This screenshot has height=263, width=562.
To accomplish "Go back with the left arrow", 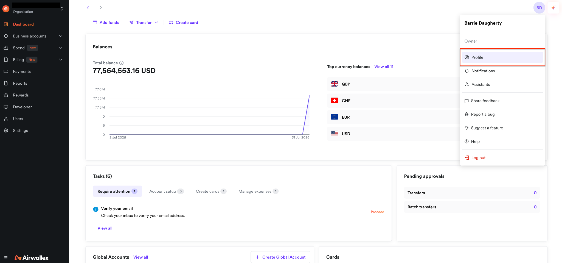I will coord(88,8).
